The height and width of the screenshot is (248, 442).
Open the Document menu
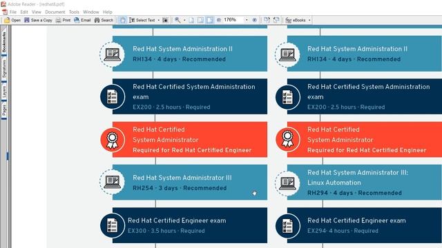pyautogui.click(x=55, y=12)
